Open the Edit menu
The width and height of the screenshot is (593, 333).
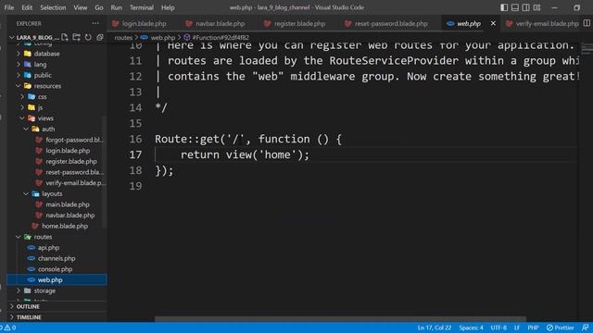27,7
